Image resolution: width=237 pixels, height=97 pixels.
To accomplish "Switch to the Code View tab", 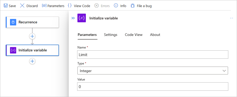I will tap(134, 35).
